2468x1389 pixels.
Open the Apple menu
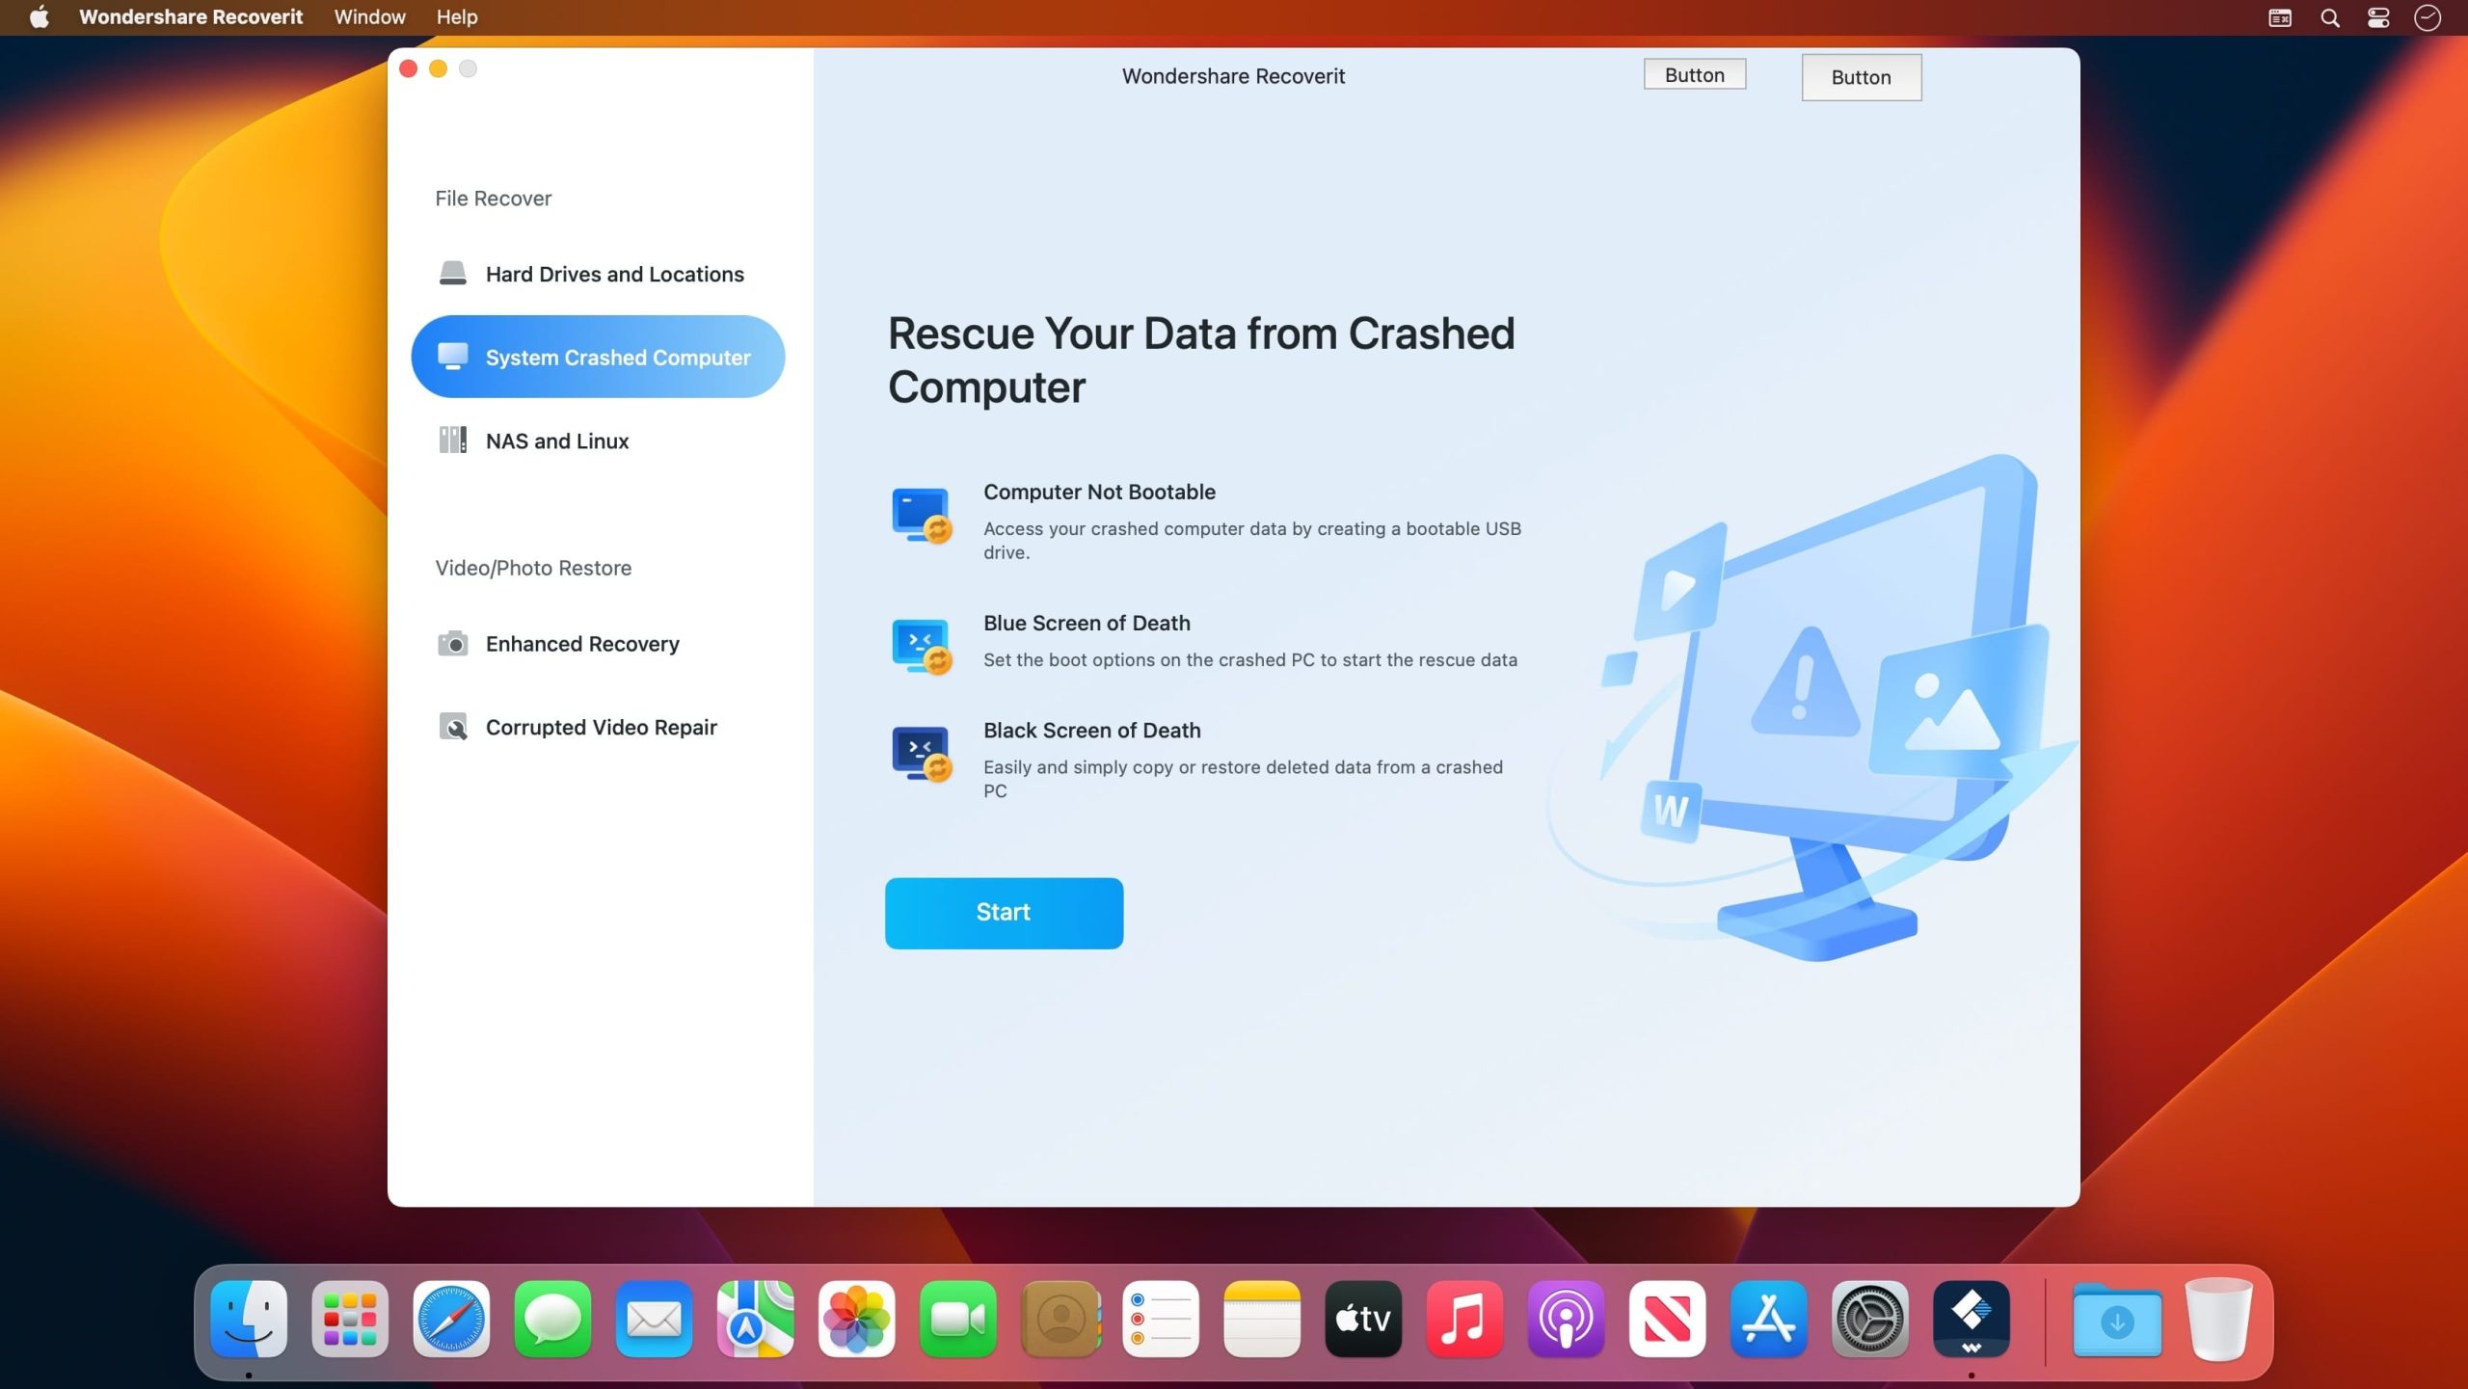[38, 16]
